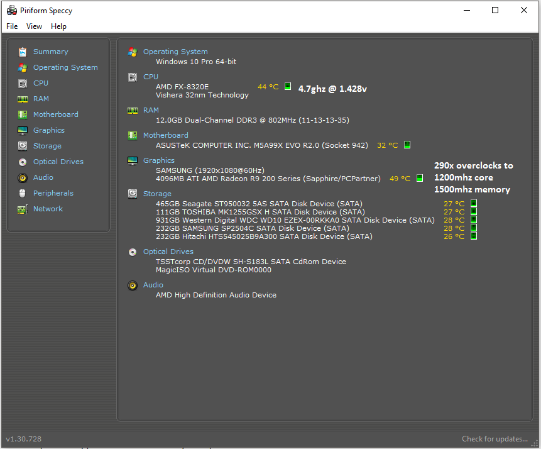Image resolution: width=541 pixels, height=449 pixels.
Task: Open the File menu
Action: 12,26
